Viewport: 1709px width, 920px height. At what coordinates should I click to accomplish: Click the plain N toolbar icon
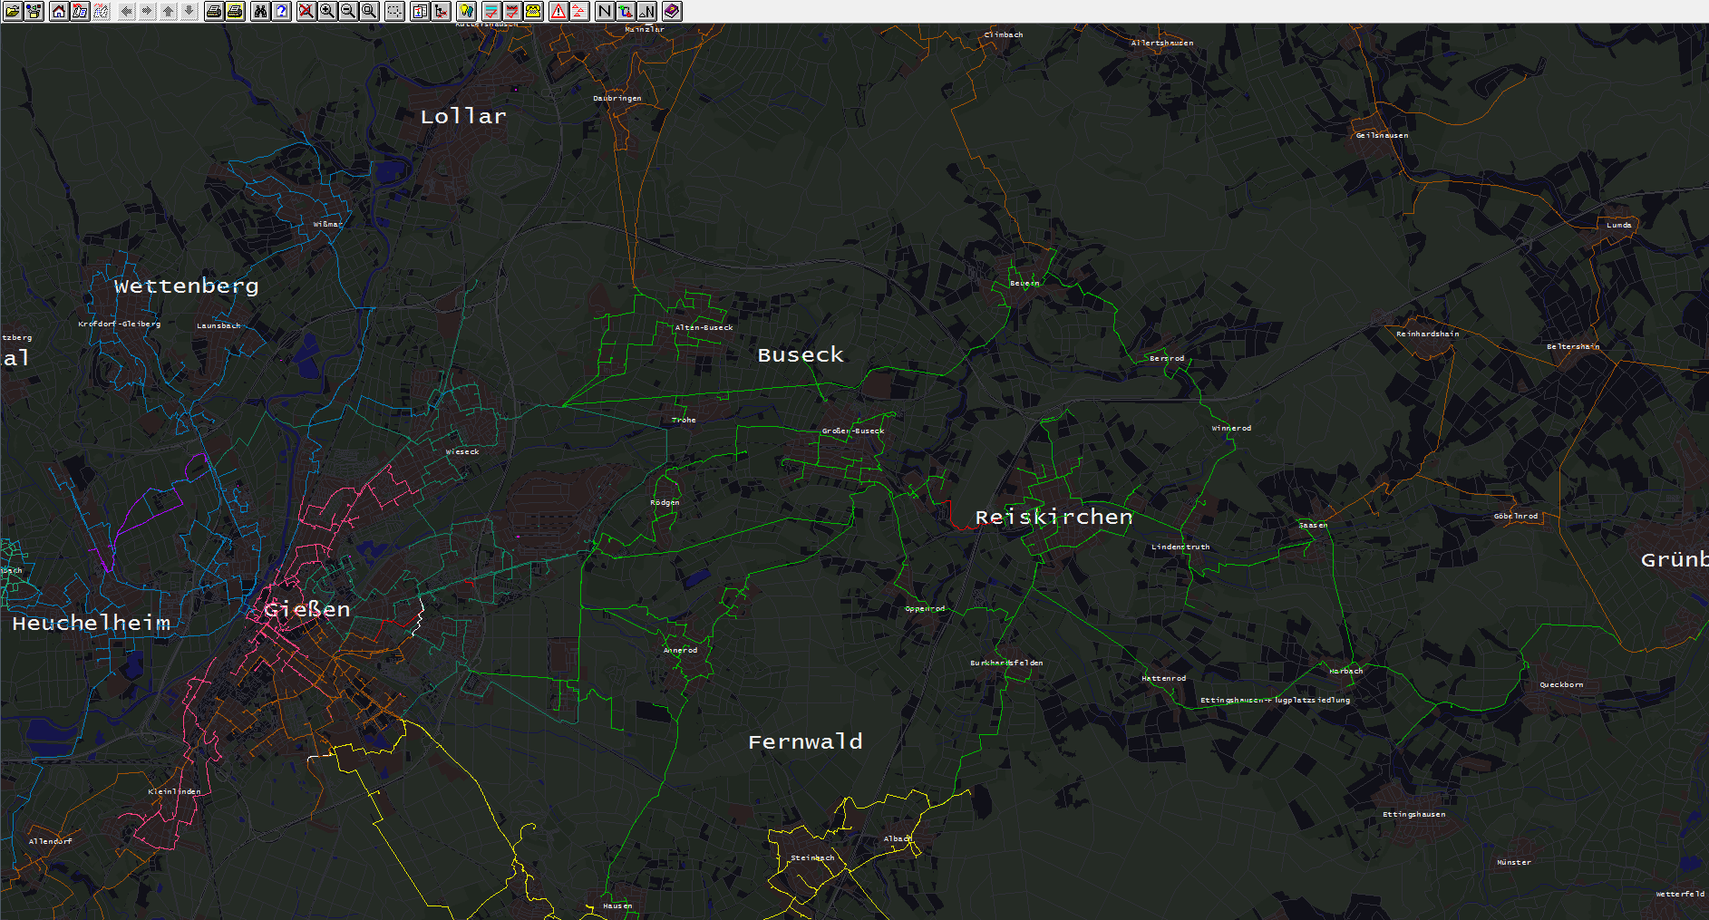pos(605,11)
